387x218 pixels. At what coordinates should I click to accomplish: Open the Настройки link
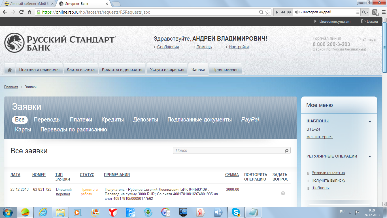[x=239, y=47]
